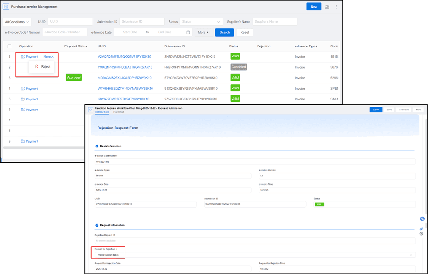This screenshot has width=428, height=274.
Task: Click the Supplier's Name input field
Action: click(275, 22)
